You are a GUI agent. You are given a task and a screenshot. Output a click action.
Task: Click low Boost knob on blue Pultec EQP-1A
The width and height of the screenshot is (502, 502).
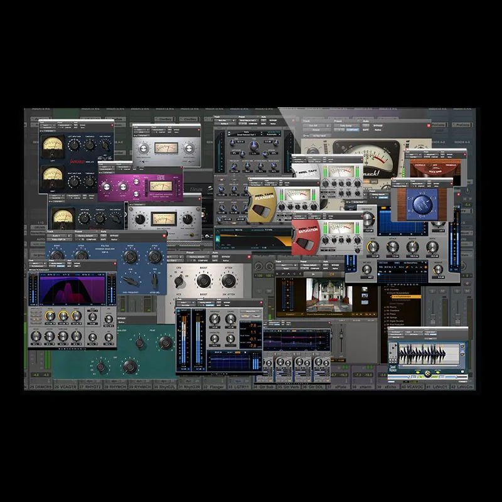pyautogui.click(x=57, y=255)
